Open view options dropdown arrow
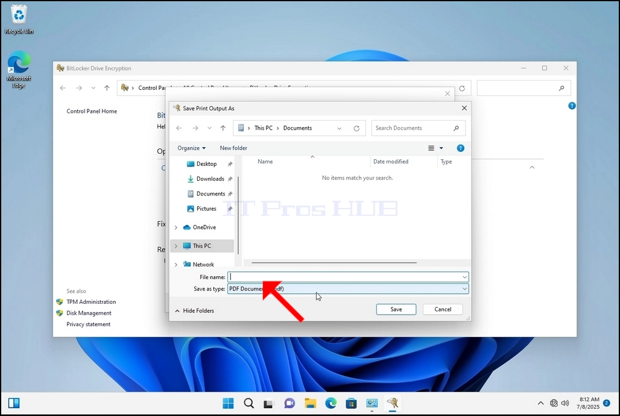Image resolution: width=620 pixels, height=416 pixels. click(x=441, y=148)
